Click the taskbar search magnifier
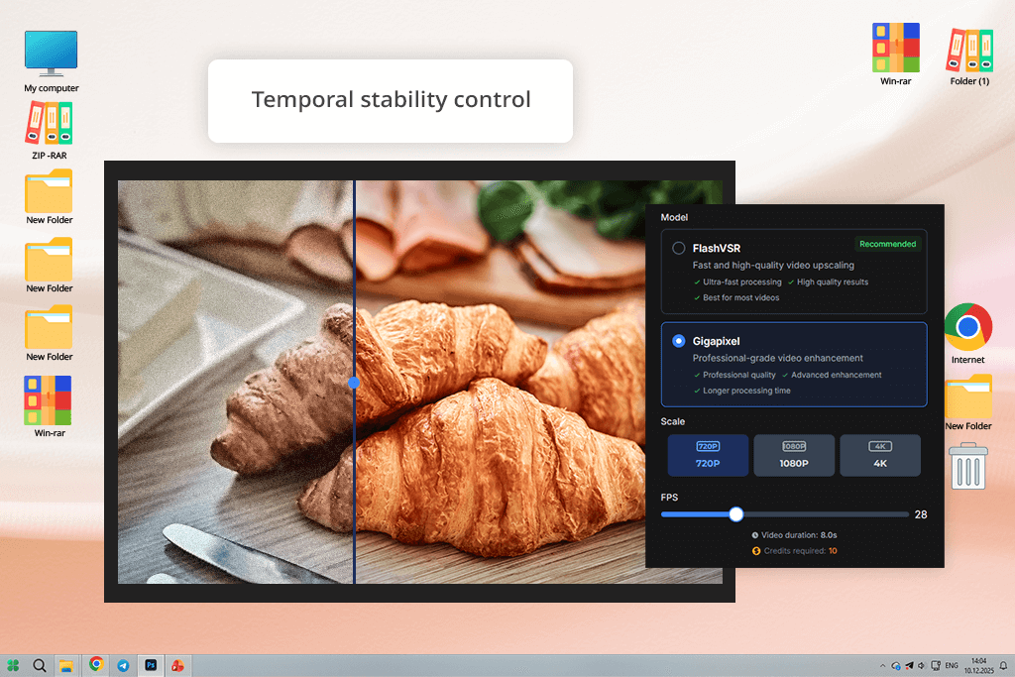 click(x=40, y=665)
